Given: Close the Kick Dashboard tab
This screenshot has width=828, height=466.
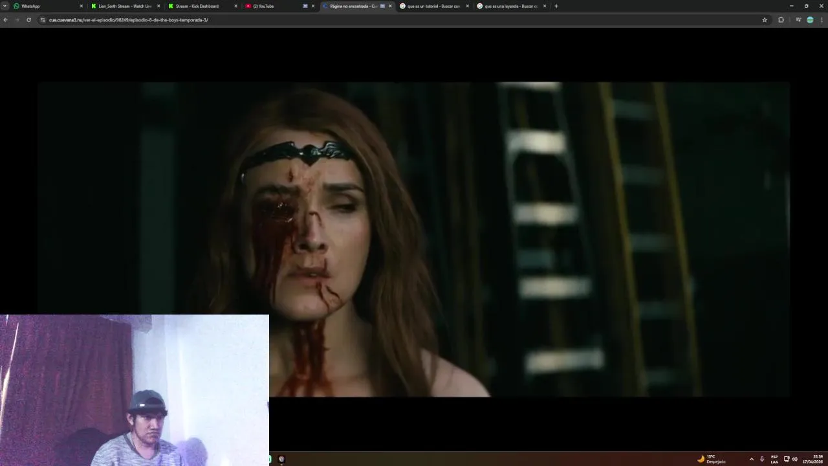Looking at the screenshot, I should pos(235,6).
